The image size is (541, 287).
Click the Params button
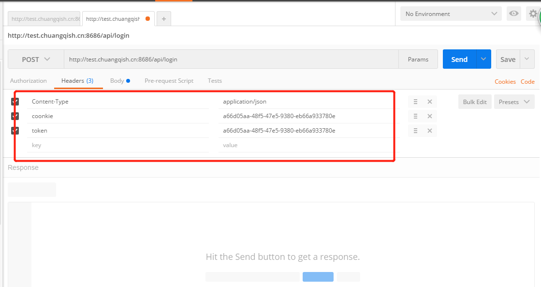pos(418,60)
